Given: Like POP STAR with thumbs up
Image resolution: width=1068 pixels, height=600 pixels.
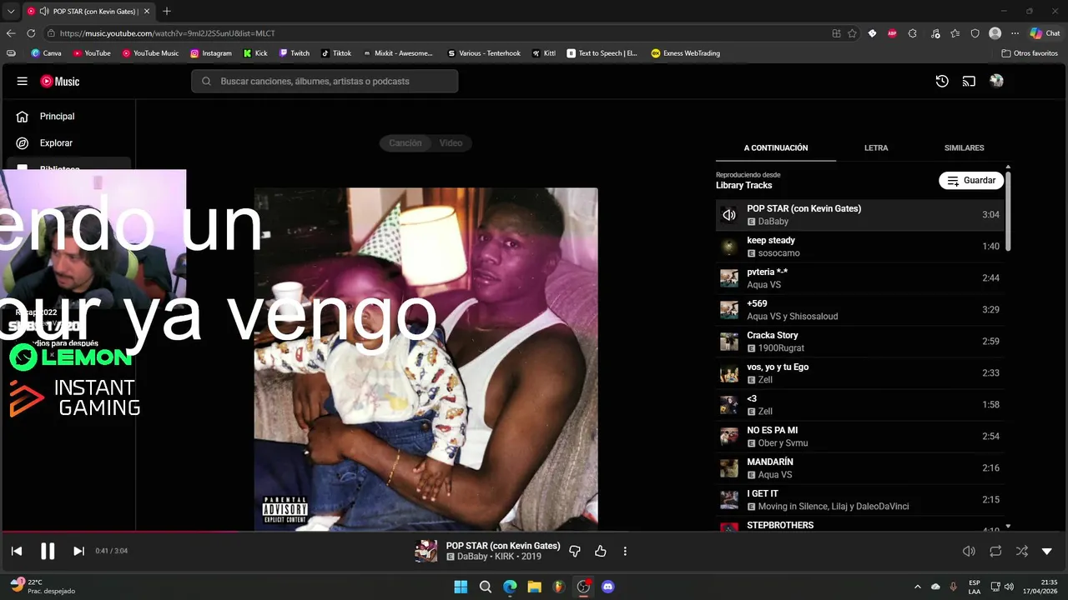Looking at the screenshot, I should point(600,551).
